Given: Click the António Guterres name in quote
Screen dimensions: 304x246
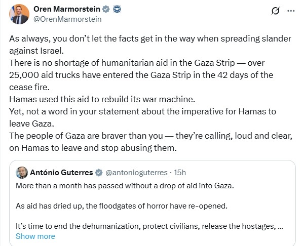Looking at the screenshot, I should [x=61, y=172].
